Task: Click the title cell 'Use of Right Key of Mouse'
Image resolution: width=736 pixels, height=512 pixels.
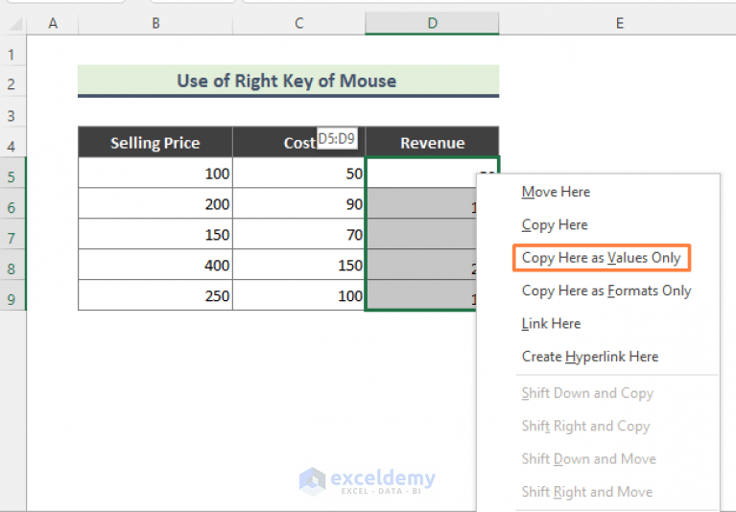Action: click(x=288, y=81)
